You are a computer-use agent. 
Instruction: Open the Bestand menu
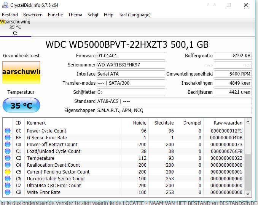coord(10,15)
